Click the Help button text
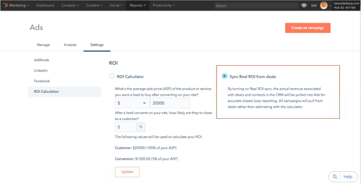 347,176
